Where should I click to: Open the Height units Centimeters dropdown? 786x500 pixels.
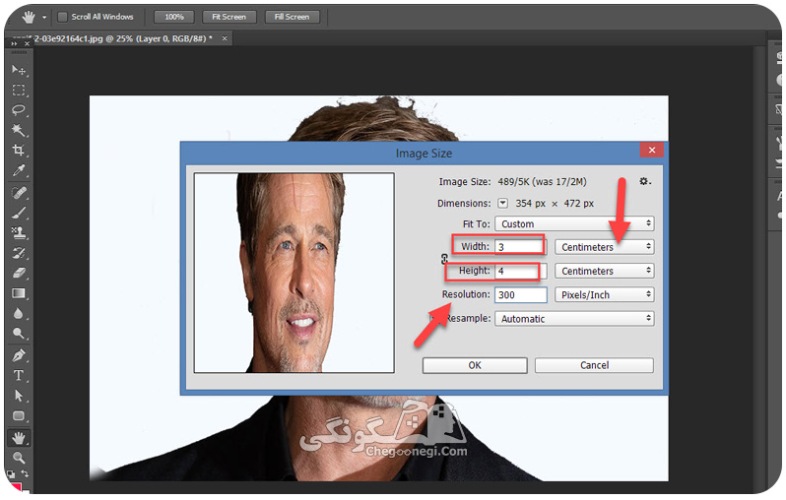coord(605,271)
